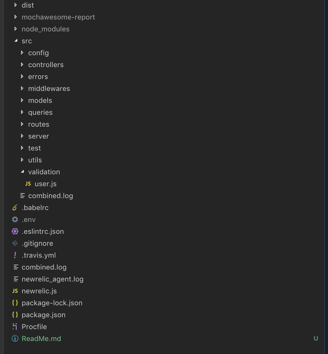Click the Travis exclamation icon beside .travis.yml
The width and height of the screenshot is (328, 354).
tap(15, 255)
